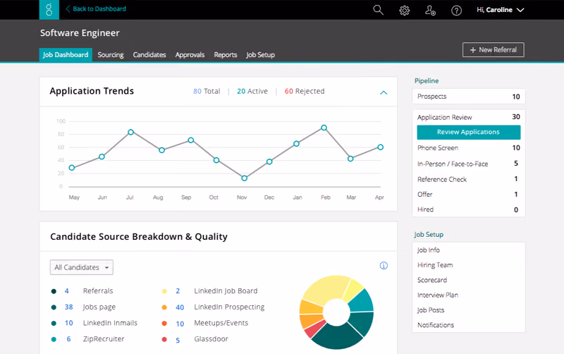Viewport: 564px width, 354px height.
Task: Click the Jobs page count 38
Action: pyautogui.click(x=68, y=307)
